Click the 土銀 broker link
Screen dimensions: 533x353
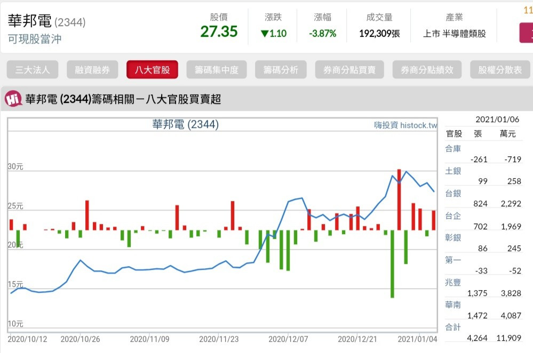click(453, 171)
